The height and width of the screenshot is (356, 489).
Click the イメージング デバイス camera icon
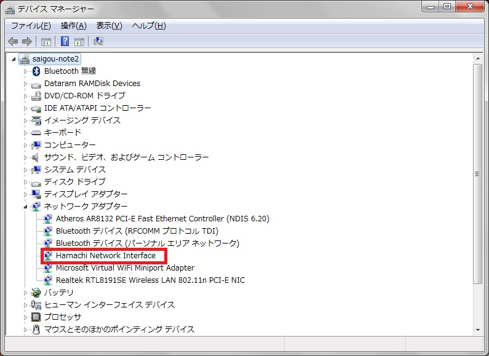pyautogui.click(x=36, y=121)
